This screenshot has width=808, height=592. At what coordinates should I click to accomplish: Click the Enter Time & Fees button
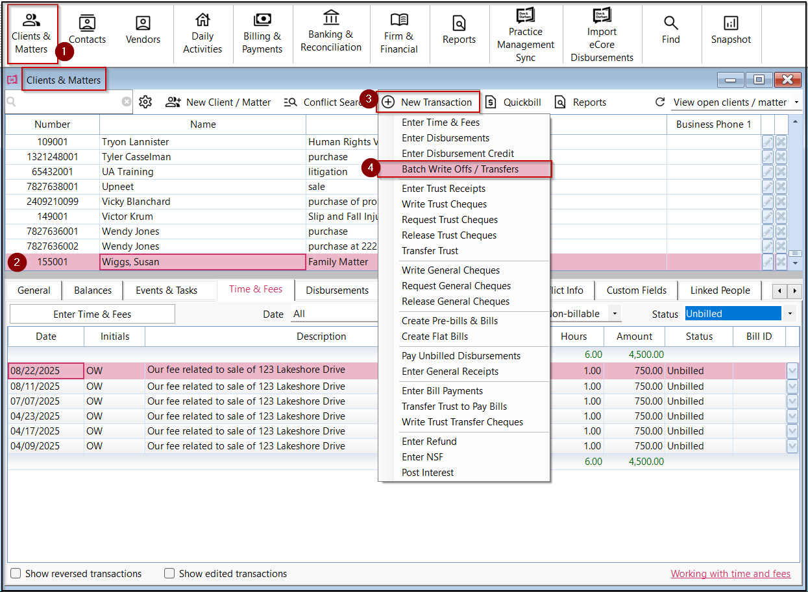[92, 314]
